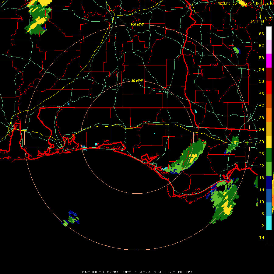The height and width of the screenshot is (274, 274).
Task: Click the legend value '38'
Action: point(262,118)
